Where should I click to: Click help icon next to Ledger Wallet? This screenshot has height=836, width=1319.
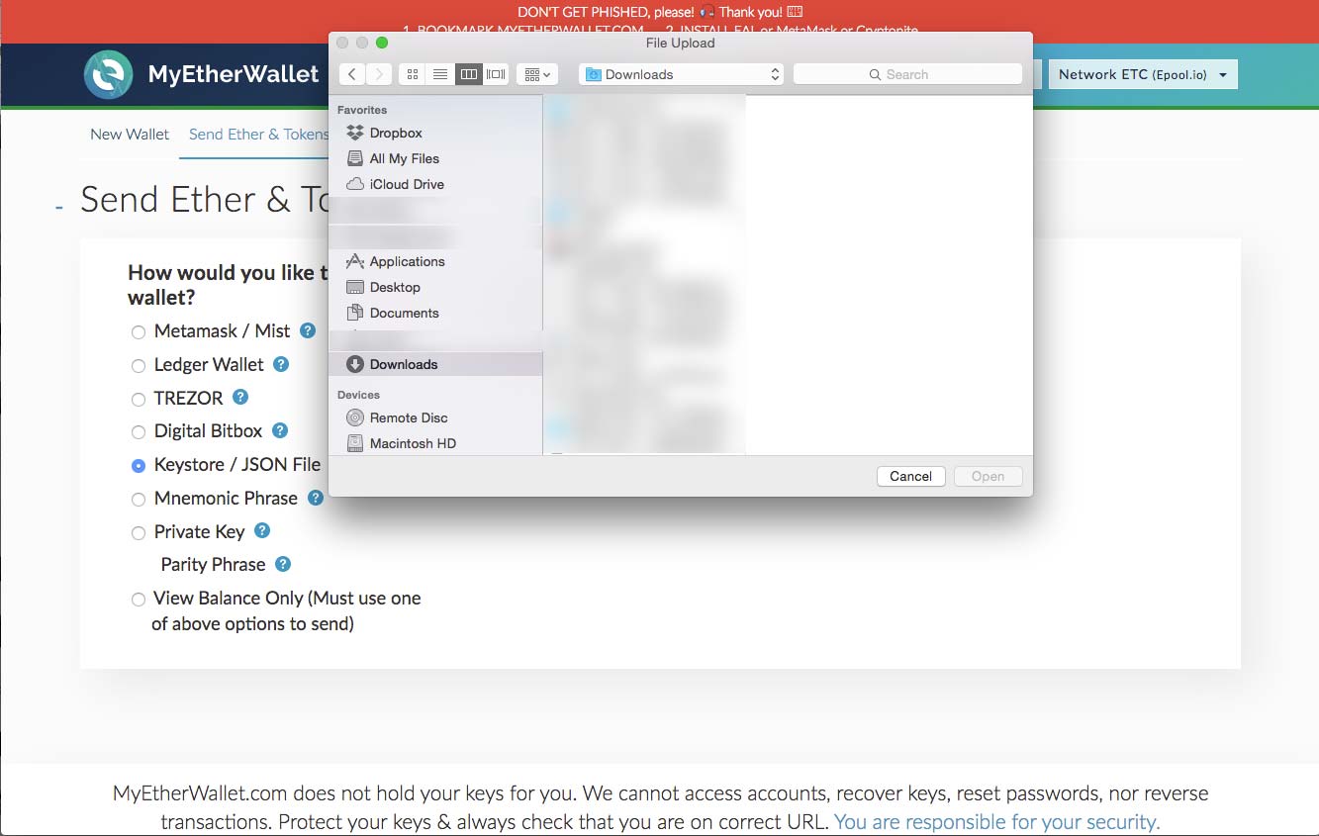[x=281, y=364]
